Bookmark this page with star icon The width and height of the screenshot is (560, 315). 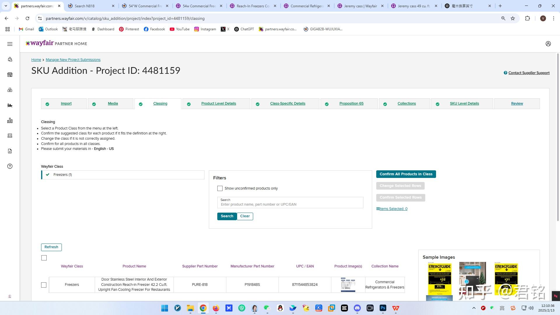click(513, 18)
